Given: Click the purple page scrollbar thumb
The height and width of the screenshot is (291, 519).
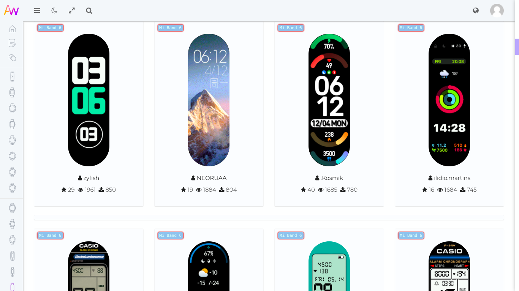Looking at the screenshot, I should pyautogui.click(x=517, y=47).
